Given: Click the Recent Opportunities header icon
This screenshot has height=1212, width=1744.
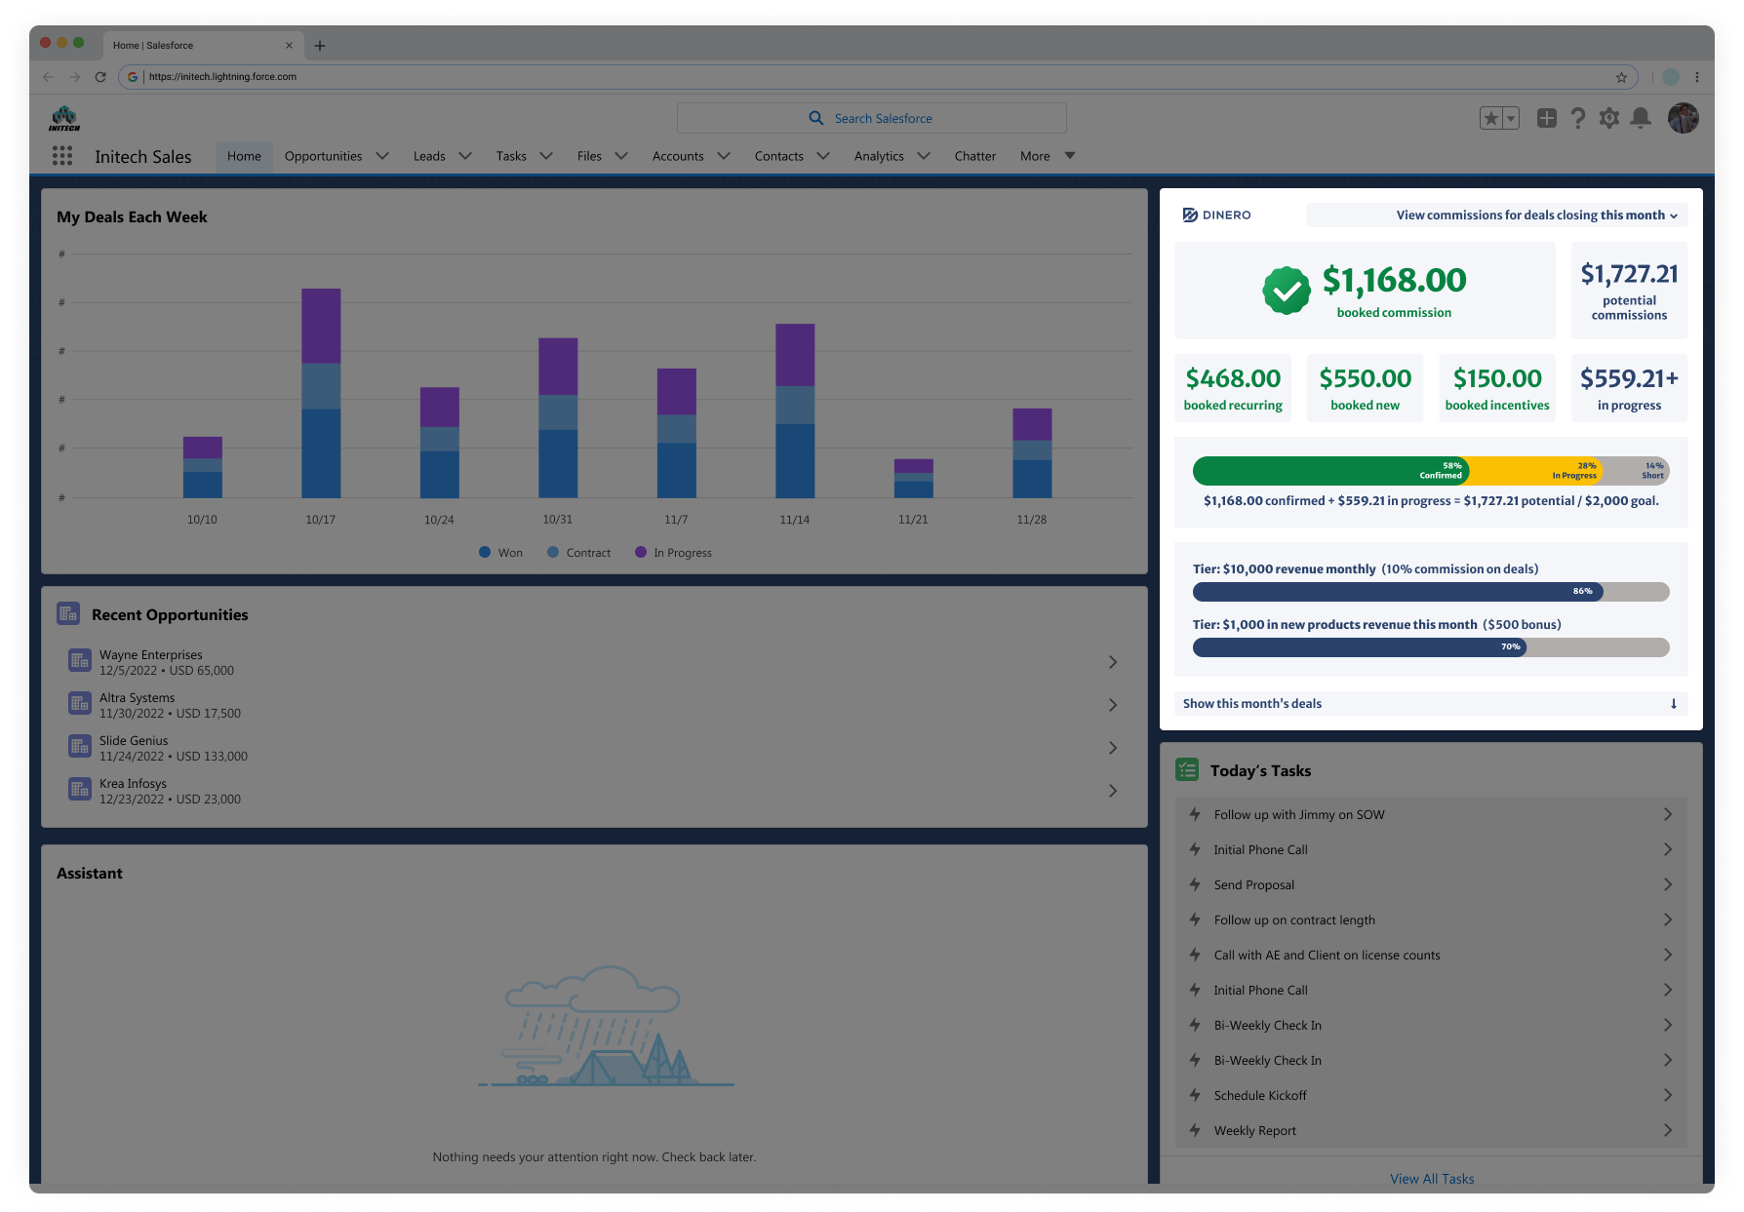Looking at the screenshot, I should pyautogui.click(x=68, y=614).
